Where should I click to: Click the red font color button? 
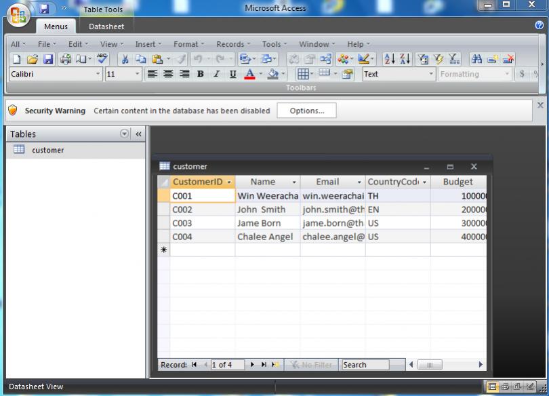[249, 74]
